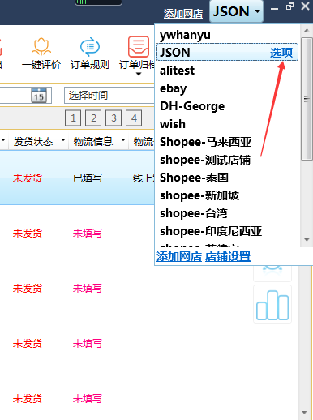Click 未发货 in the highlighted first row
Screen dimensions: 313x420
click(x=28, y=178)
